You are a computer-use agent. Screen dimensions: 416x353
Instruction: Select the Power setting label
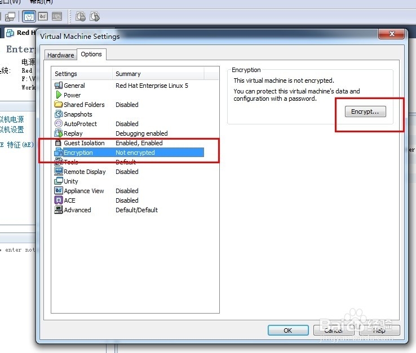pyautogui.click(x=72, y=95)
